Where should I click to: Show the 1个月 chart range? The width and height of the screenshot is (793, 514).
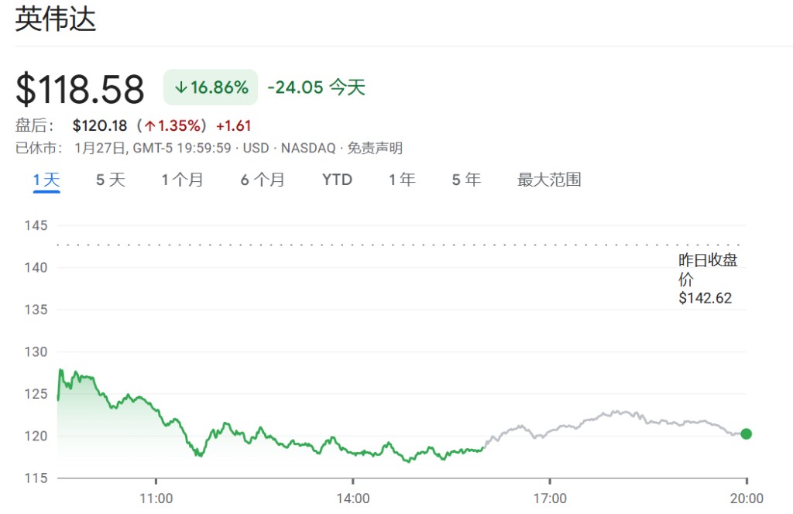pyautogui.click(x=182, y=180)
